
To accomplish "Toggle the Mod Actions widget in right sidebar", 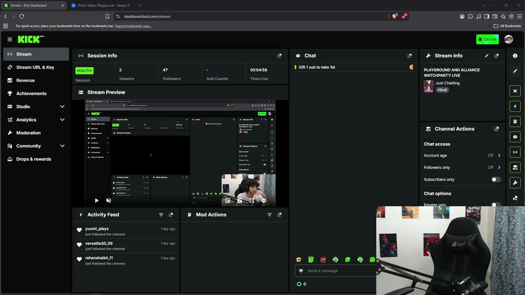I will pyautogui.click(x=515, y=122).
